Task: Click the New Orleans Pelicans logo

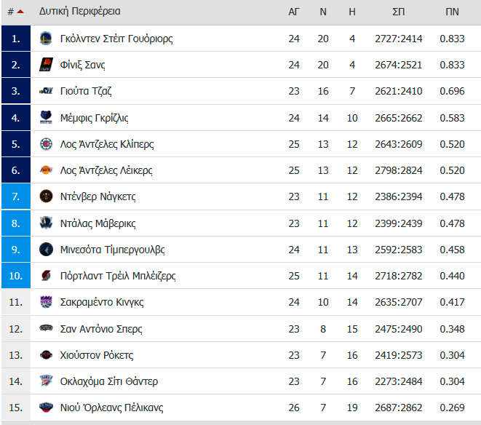Action: [x=46, y=408]
